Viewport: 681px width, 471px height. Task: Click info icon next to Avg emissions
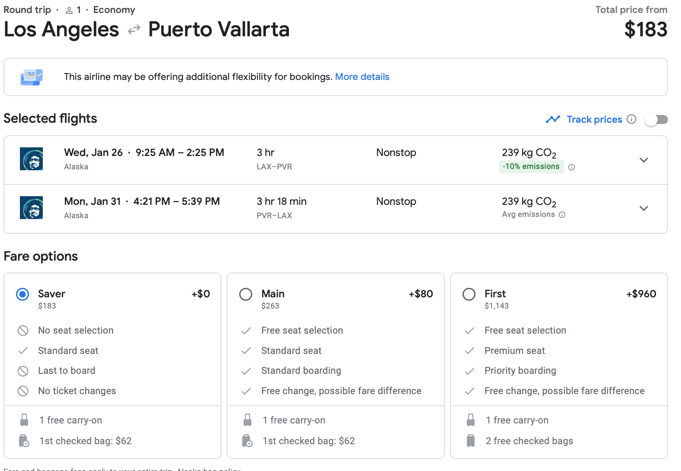click(562, 215)
